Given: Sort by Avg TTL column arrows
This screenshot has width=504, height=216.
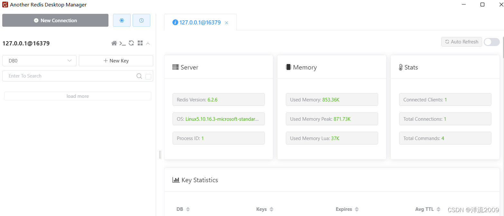Looking at the screenshot, I should coord(439,209).
